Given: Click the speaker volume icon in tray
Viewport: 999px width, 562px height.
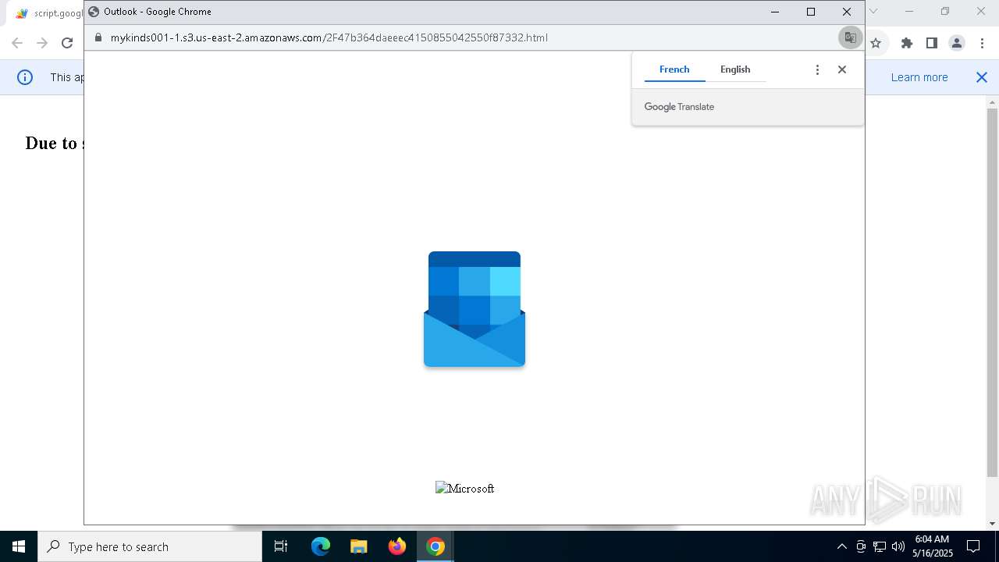Looking at the screenshot, I should click(x=898, y=546).
